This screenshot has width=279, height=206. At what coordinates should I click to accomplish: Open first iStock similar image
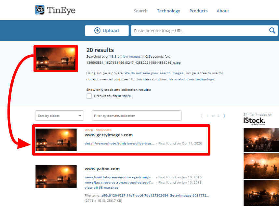click(x=261, y=140)
